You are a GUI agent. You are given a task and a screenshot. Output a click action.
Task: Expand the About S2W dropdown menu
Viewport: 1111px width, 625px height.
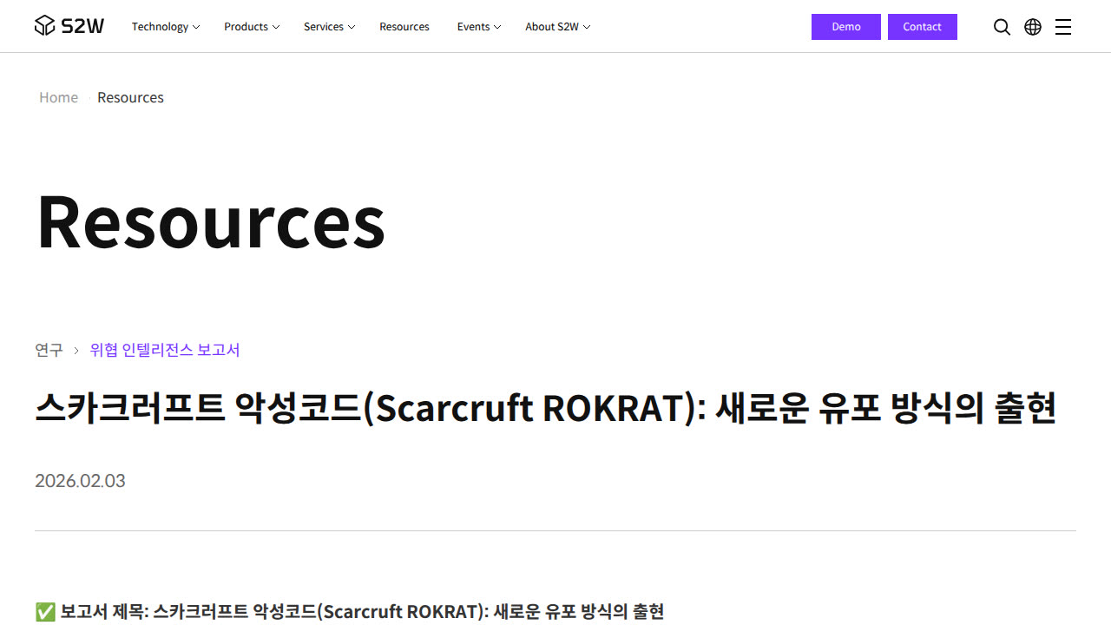(x=557, y=27)
